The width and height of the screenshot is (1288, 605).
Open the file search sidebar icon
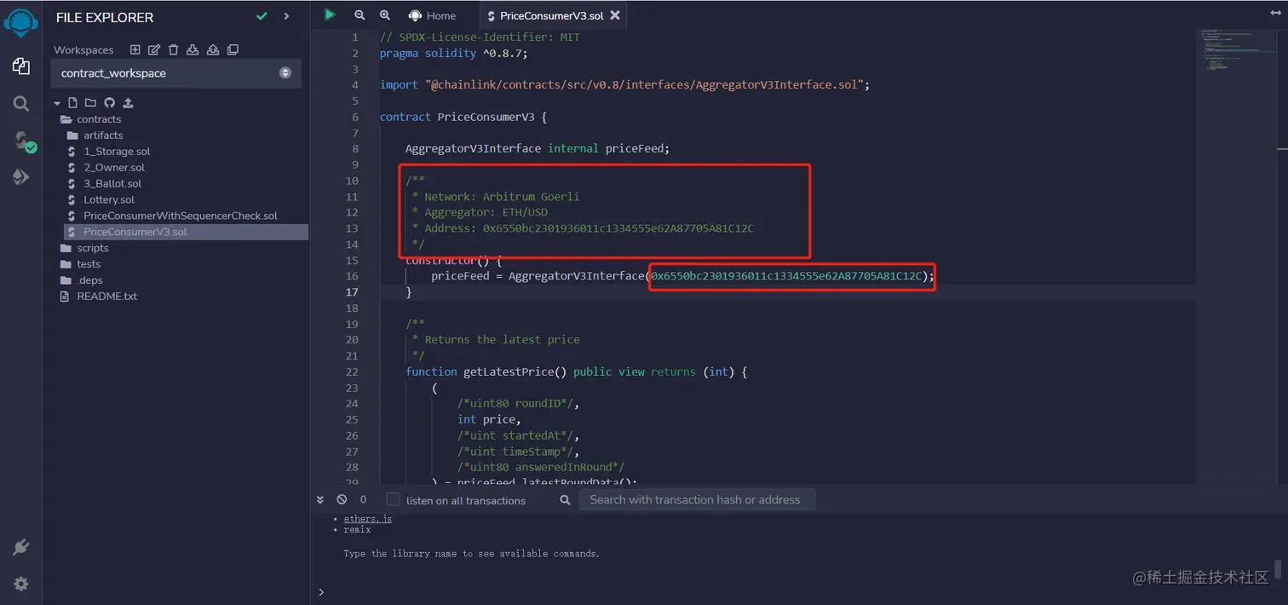[x=21, y=103]
